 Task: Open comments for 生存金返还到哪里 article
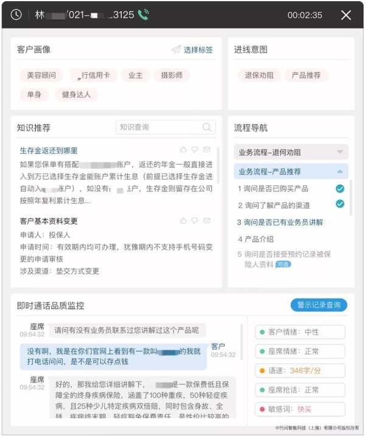pyautogui.click(x=195, y=150)
